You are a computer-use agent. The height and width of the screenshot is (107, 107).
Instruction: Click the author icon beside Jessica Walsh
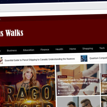pos(59,93)
